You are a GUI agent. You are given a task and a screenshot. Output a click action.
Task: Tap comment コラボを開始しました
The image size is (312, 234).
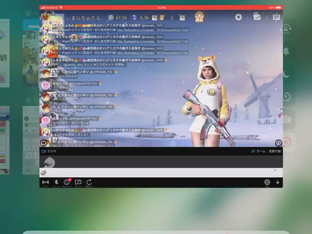71,135
